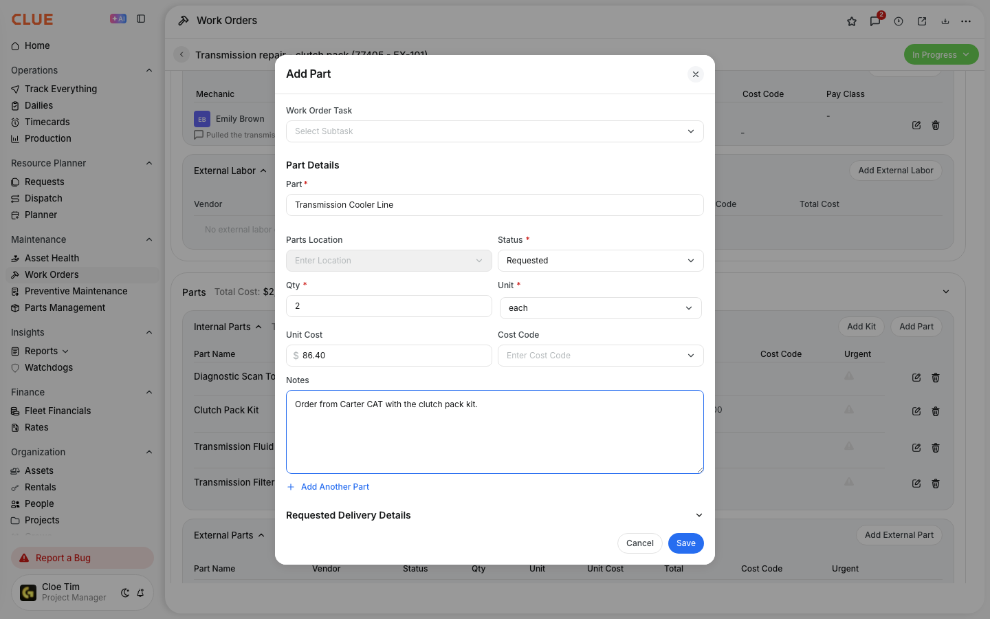Open the messages icon with notification badge
Image resolution: width=990 pixels, height=619 pixels.
click(875, 21)
